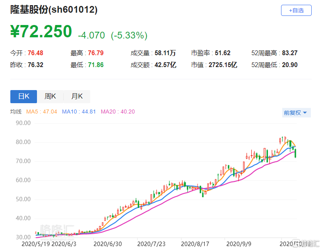Click the 隆基股份(sh601012) stock title
This screenshot has width=322, height=250.
[54, 10]
